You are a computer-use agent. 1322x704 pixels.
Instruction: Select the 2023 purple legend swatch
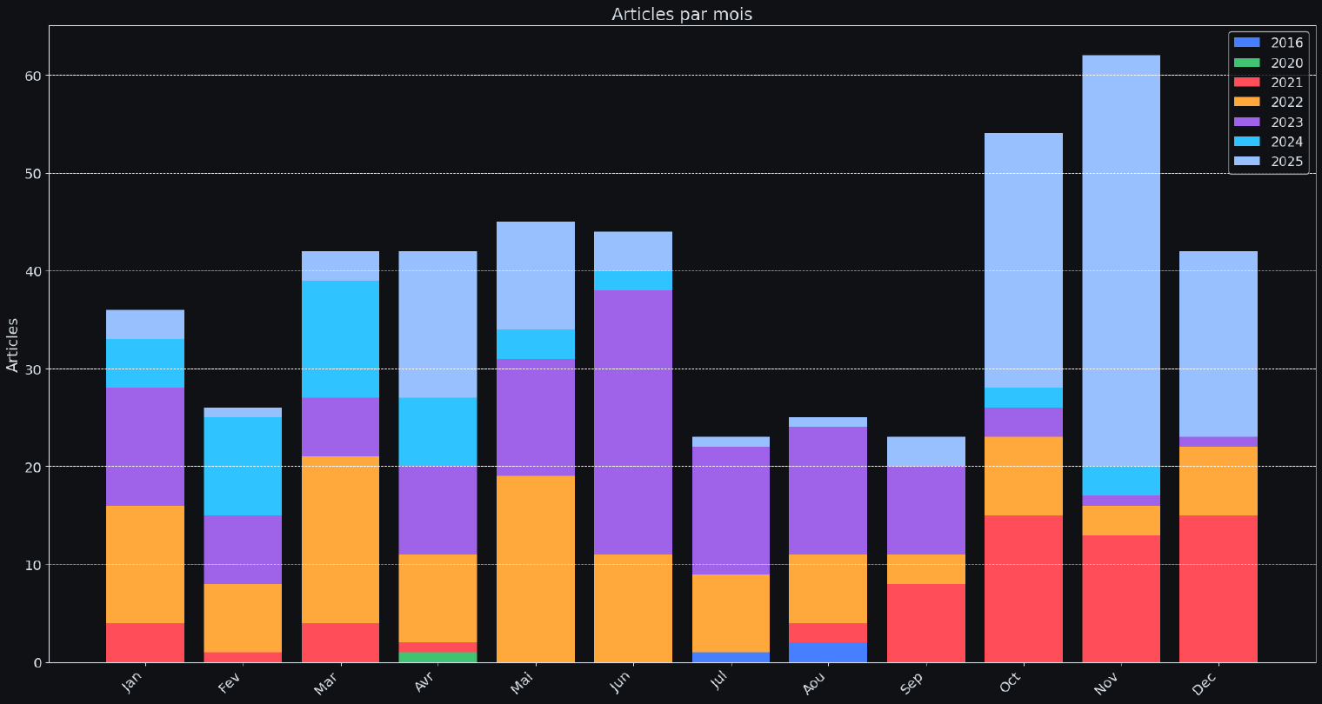[x=1246, y=122]
